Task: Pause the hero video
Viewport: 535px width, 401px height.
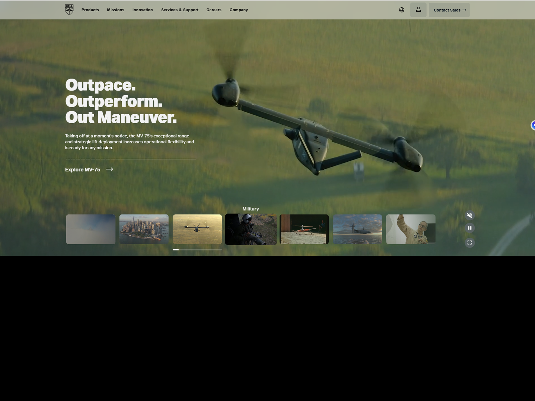Action: (x=470, y=228)
